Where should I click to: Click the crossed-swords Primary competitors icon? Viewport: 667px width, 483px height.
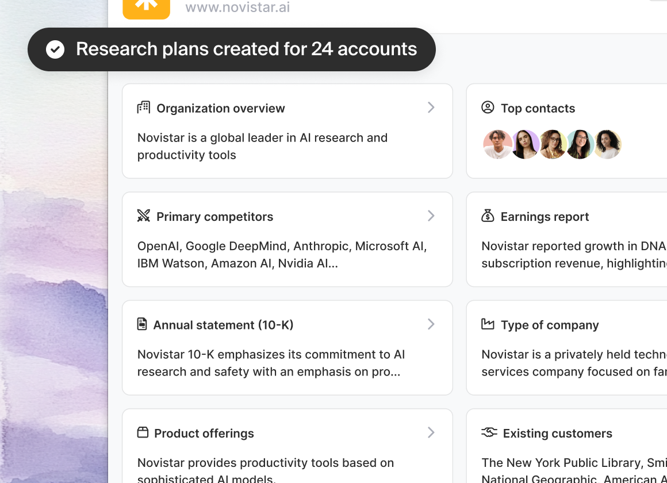pos(143,216)
